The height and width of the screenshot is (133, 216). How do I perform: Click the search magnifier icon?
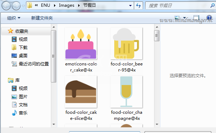point(212,5)
